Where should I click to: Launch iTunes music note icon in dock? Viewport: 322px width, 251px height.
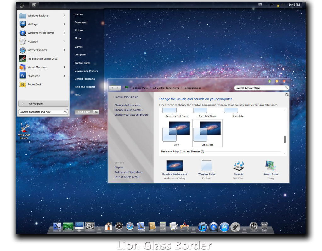coord(203,227)
